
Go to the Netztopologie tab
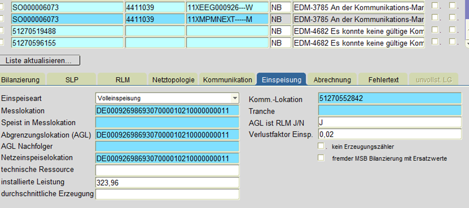[x=174, y=79]
